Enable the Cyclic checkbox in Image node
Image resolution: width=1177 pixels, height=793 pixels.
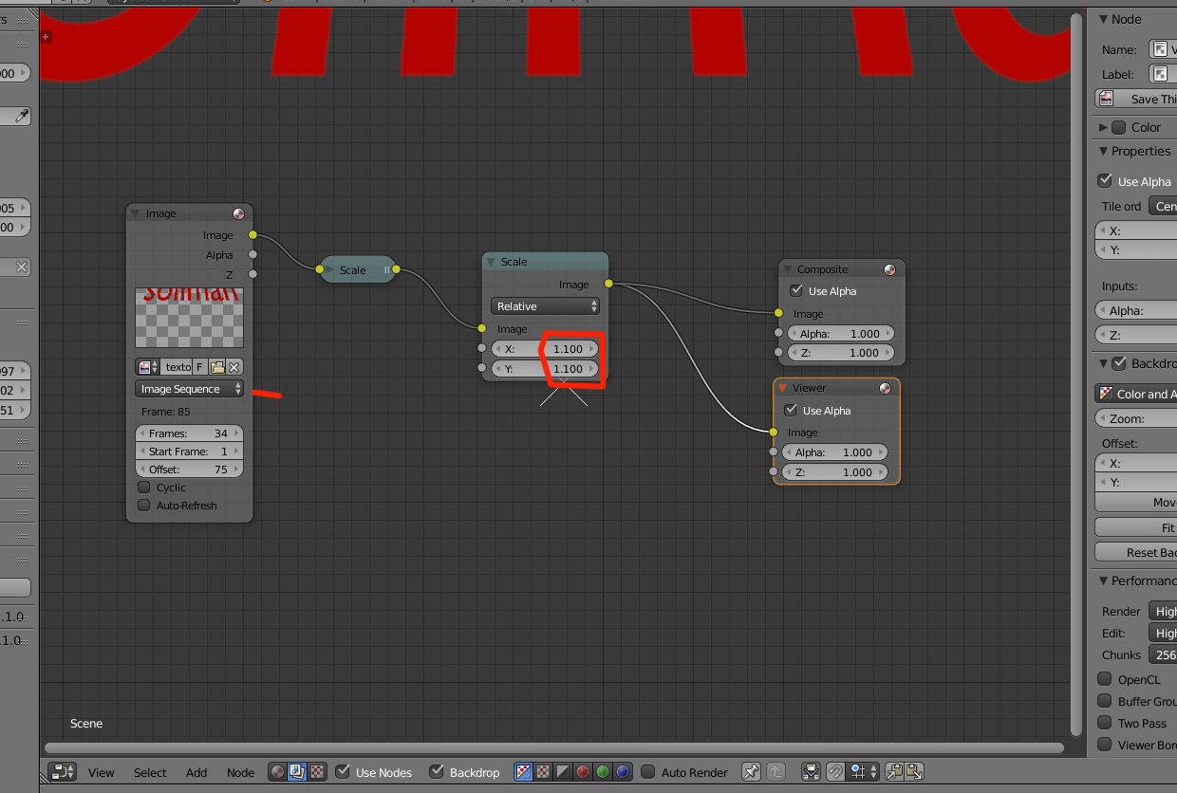click(x=144, y=487)
